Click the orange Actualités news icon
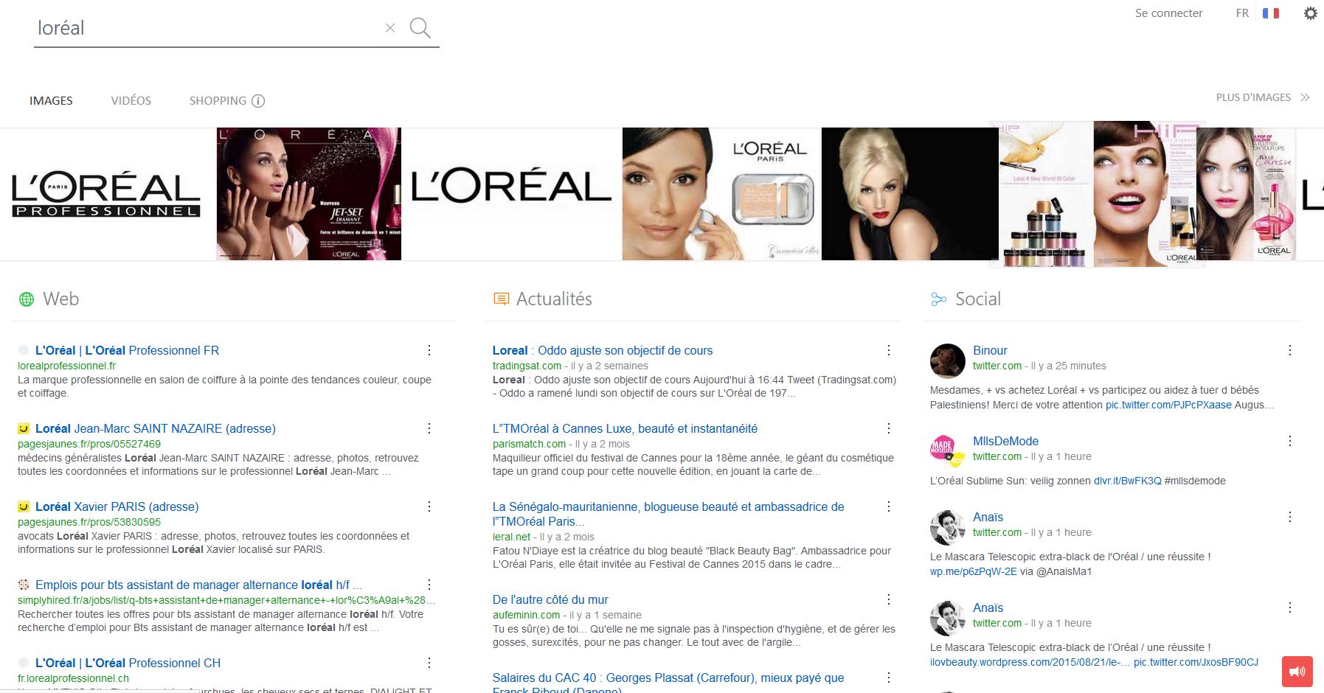The image size is (1324, 693). tap(502, 299)
